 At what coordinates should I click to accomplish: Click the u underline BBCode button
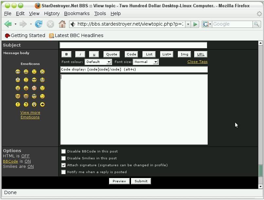click(94, 54)
